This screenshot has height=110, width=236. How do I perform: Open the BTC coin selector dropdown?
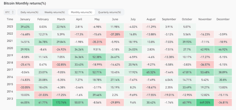point(9,12)
